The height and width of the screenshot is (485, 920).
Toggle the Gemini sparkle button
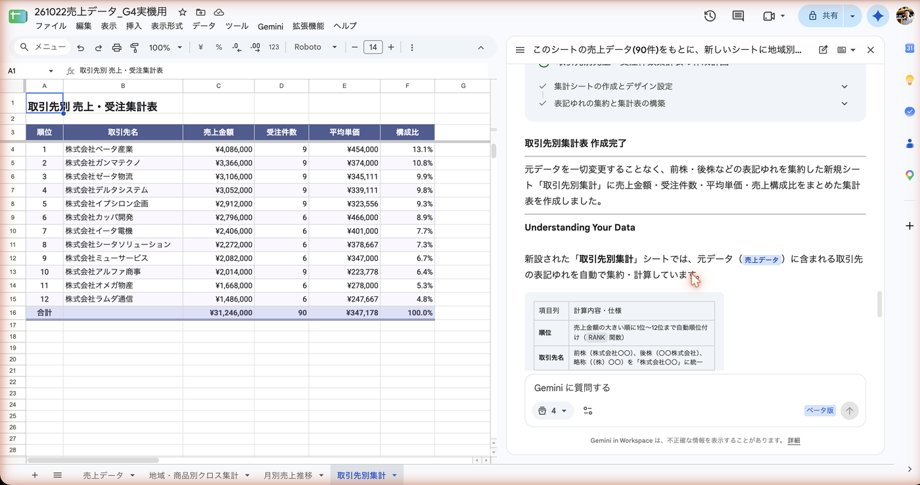878,16
